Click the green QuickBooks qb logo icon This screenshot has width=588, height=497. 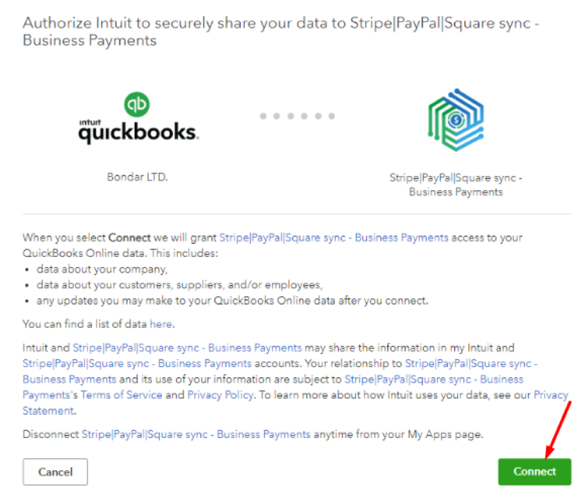click(x=137, y=104)
